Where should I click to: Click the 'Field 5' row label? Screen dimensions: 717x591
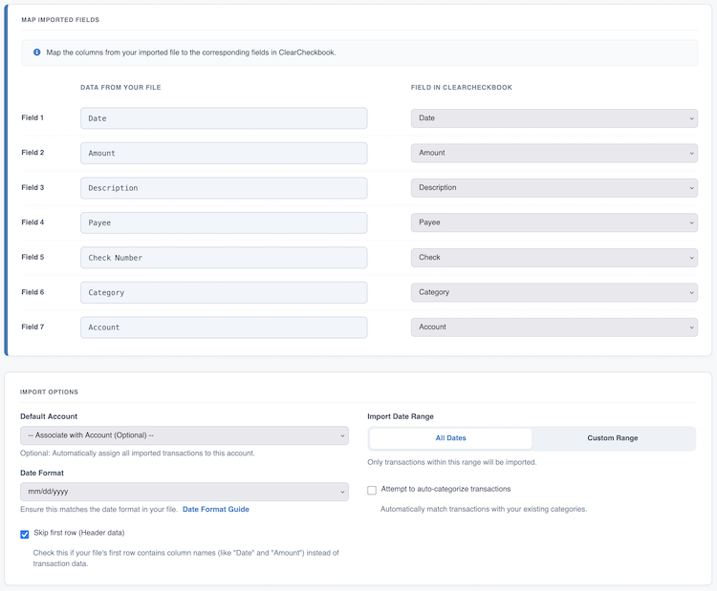coord(33,257)
